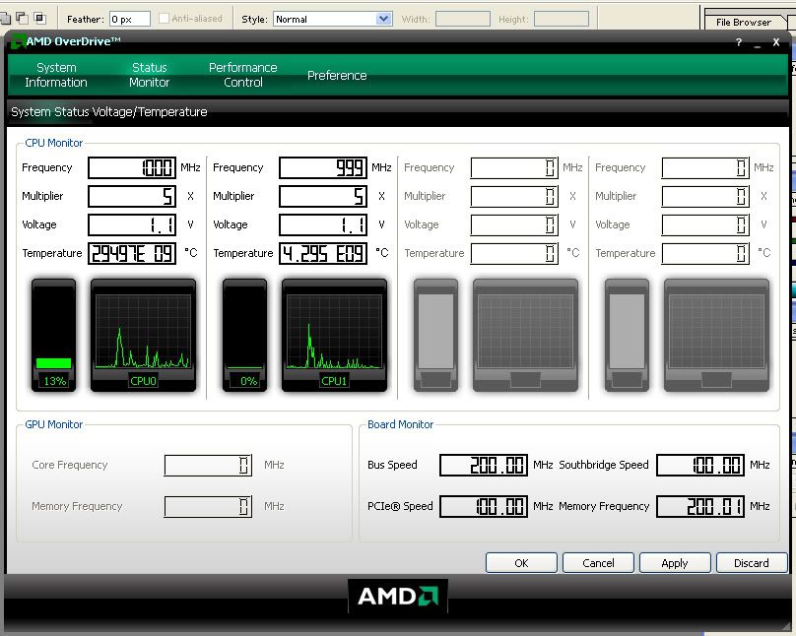Image resolution: width=796 pixels, height=636 pixels.
Task: Click the CPU1 temperature reading 4.295 E09
Action: [323, 253]
